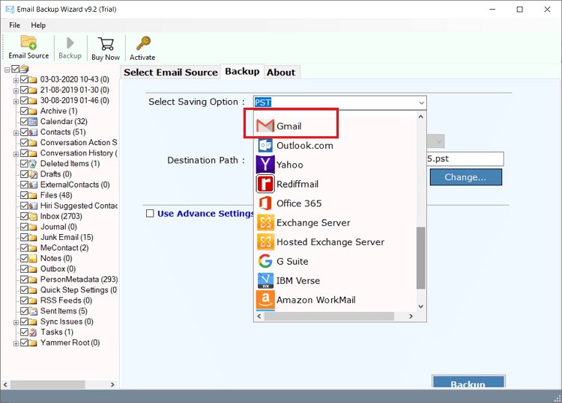This screenshot has height=403, width=562.
Task: Select the Rediffmail red icon
Action: (x=265, y=184)
